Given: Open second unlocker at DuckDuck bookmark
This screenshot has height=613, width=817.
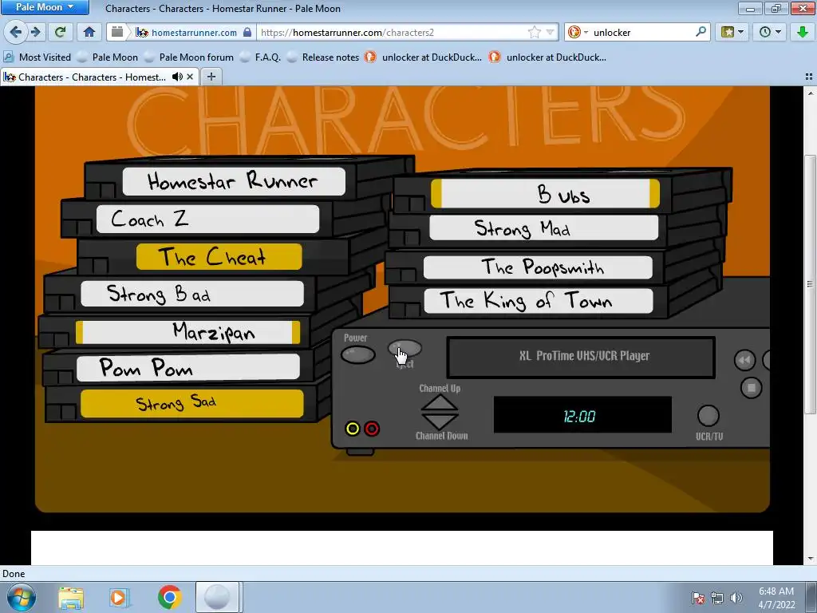Looking at the screenshot, I should [547, 57].
